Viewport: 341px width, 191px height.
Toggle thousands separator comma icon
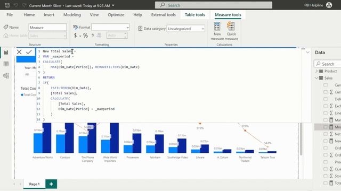pos(93,36)
